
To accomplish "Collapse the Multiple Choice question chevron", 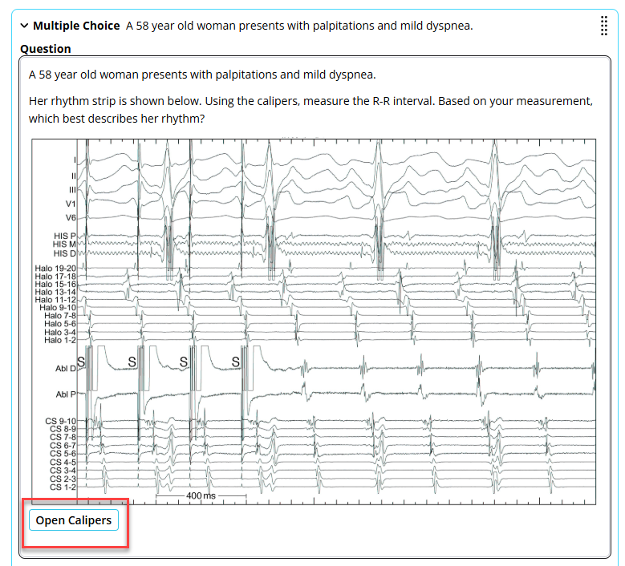I will click(24, 26).
